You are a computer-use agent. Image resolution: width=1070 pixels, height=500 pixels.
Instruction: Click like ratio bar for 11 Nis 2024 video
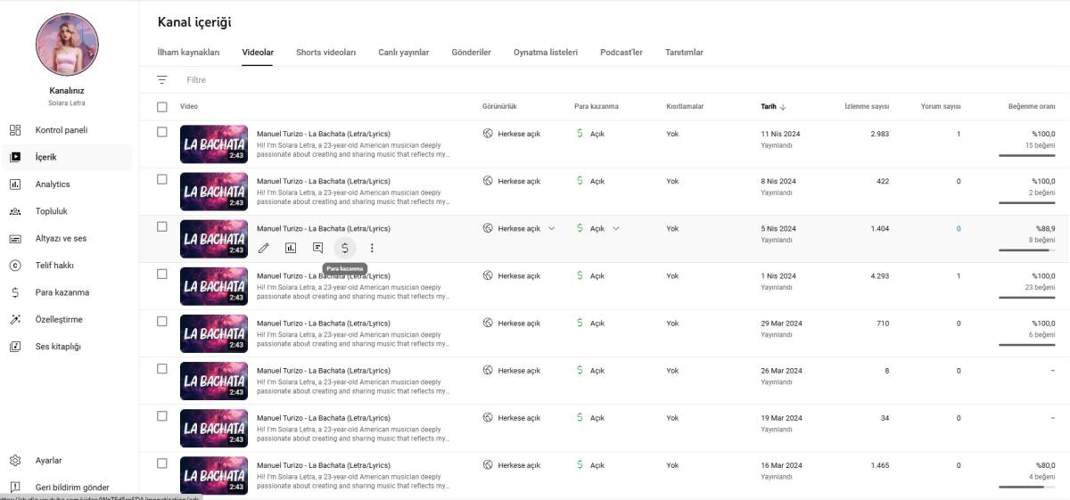1027,156
